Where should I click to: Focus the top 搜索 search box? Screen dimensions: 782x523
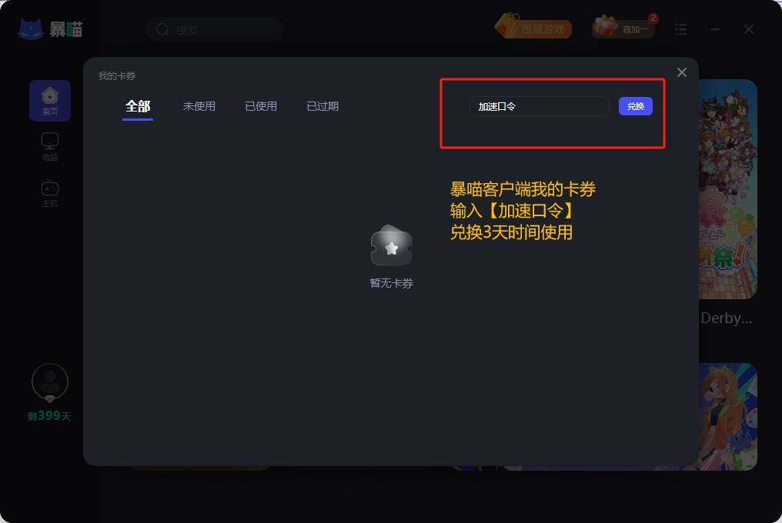tap(215, 29)
